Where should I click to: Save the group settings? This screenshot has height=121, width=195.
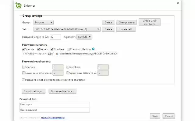click(x=155, y=116)
